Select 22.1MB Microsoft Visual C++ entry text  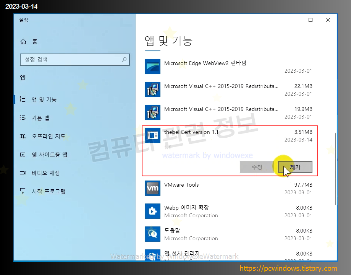pos(221,86)
